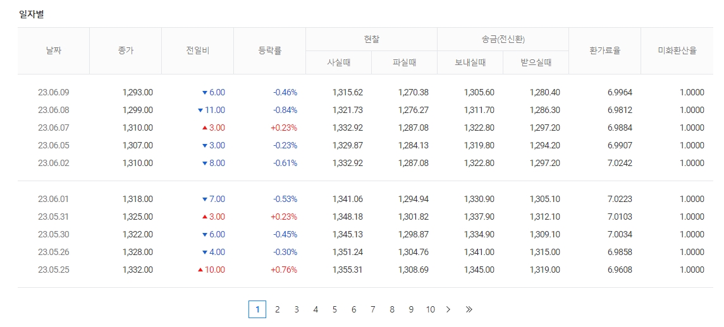The width and height of the screenshot is (724, 327).
Task: Click closing price 1,307.00
Action: click(x=138, y=145)
